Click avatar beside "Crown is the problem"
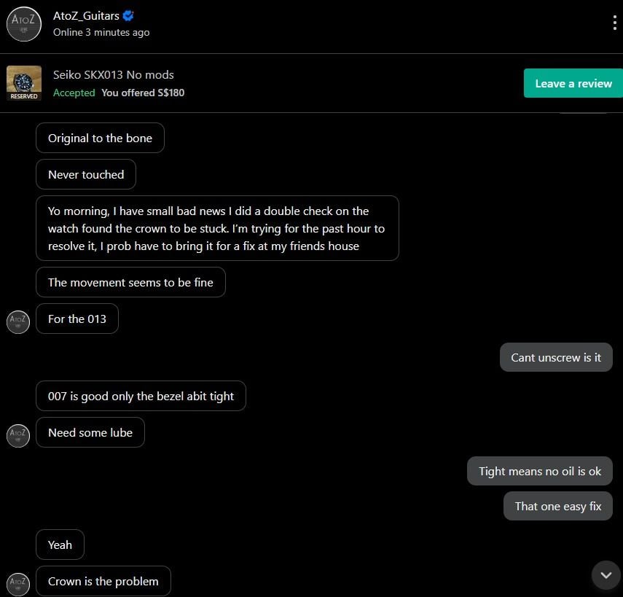 click(18, 584)
